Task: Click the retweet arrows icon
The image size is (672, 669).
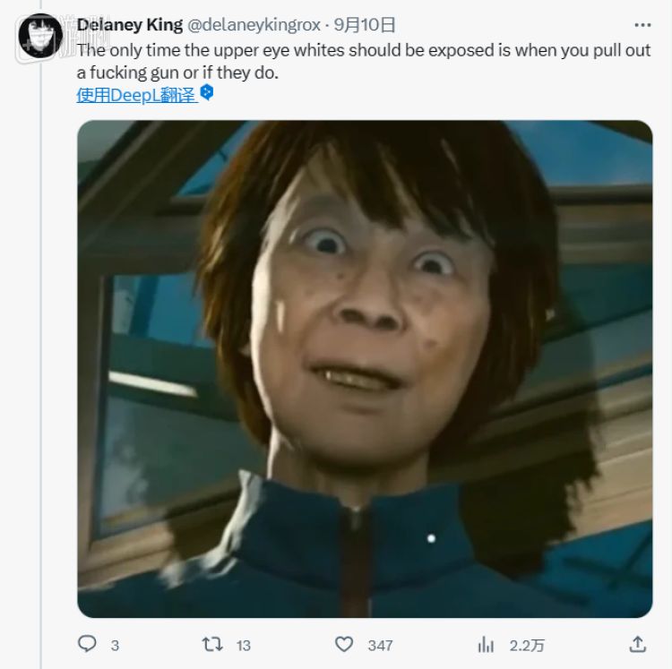Action: tap(212, 644)
